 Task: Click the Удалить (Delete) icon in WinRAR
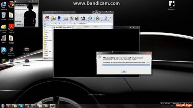tap(72, 19)
